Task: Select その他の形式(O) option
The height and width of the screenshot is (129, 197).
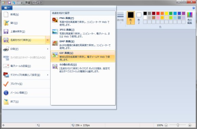Action: (x=83, y=68)
